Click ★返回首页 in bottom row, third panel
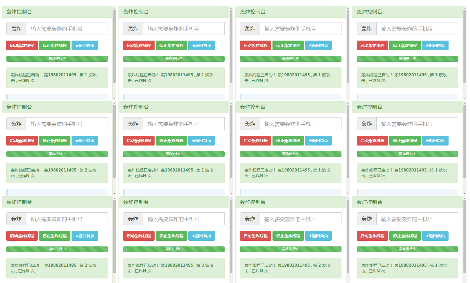The image size is (470, 283). 318,236
